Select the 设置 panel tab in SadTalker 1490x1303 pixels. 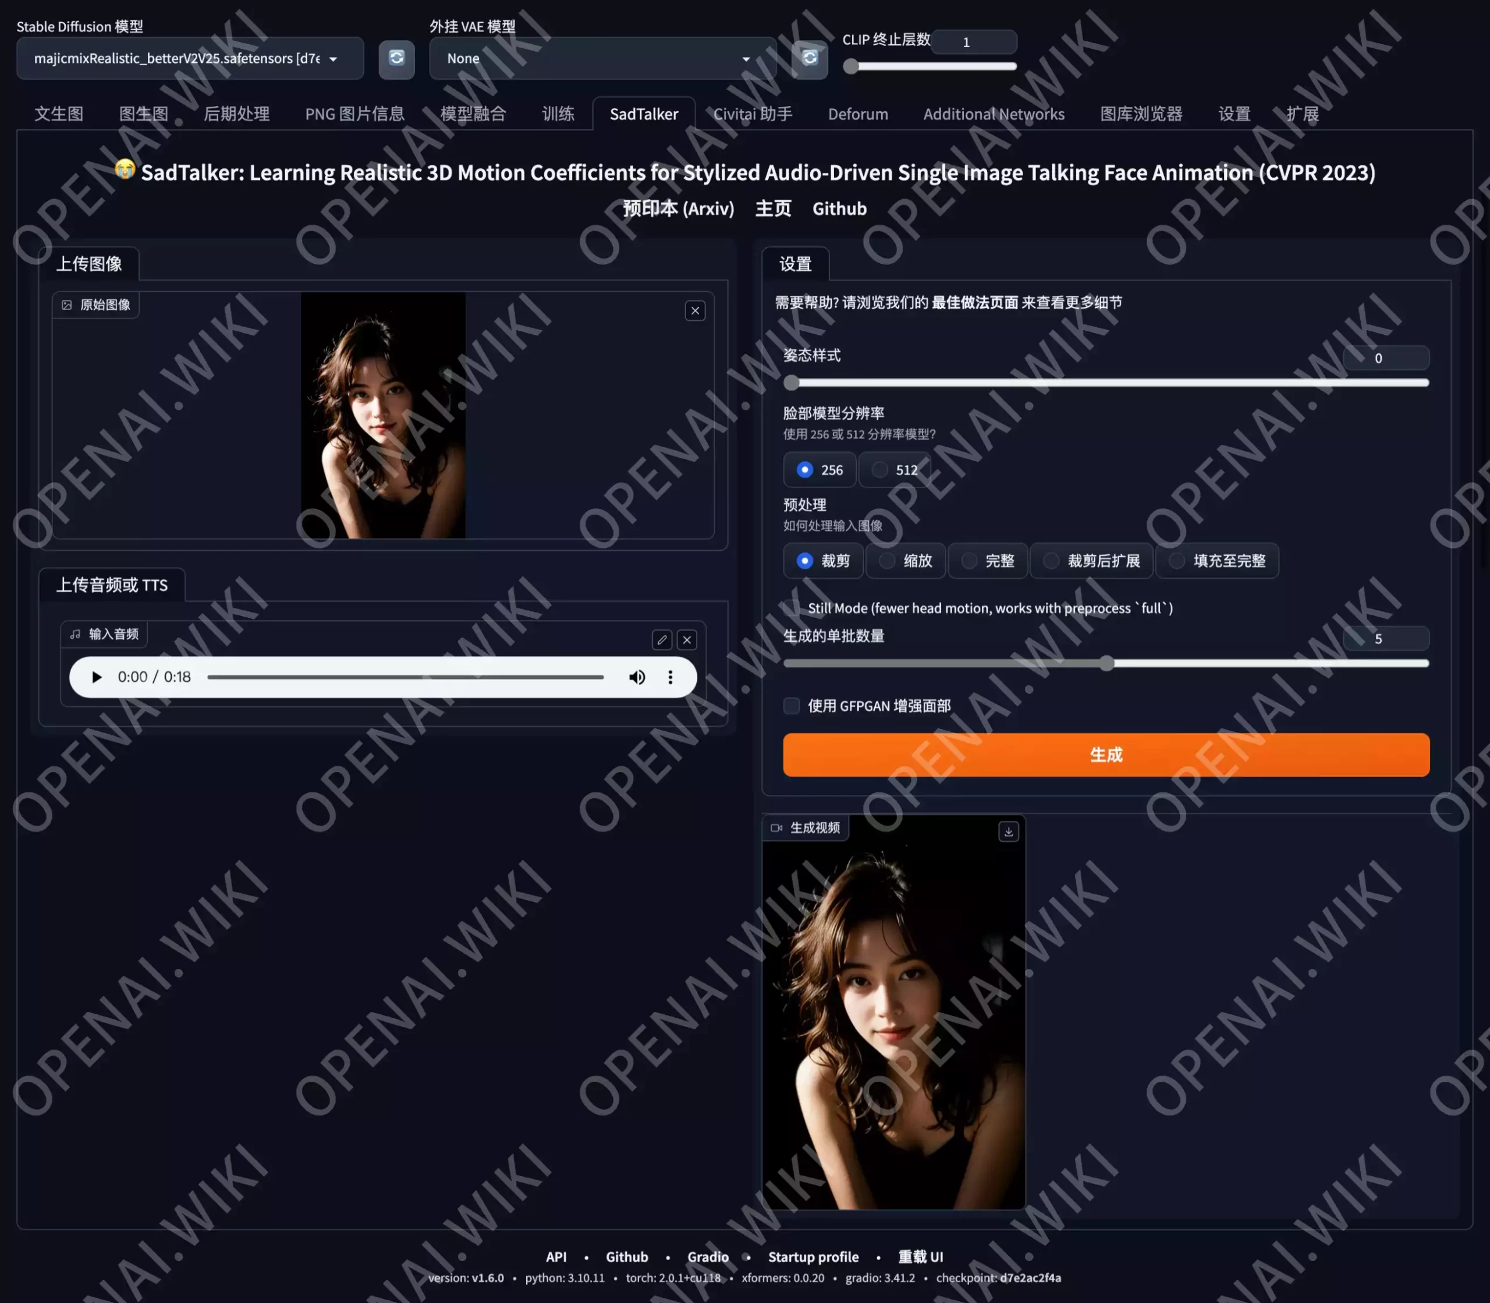point(795,264)
